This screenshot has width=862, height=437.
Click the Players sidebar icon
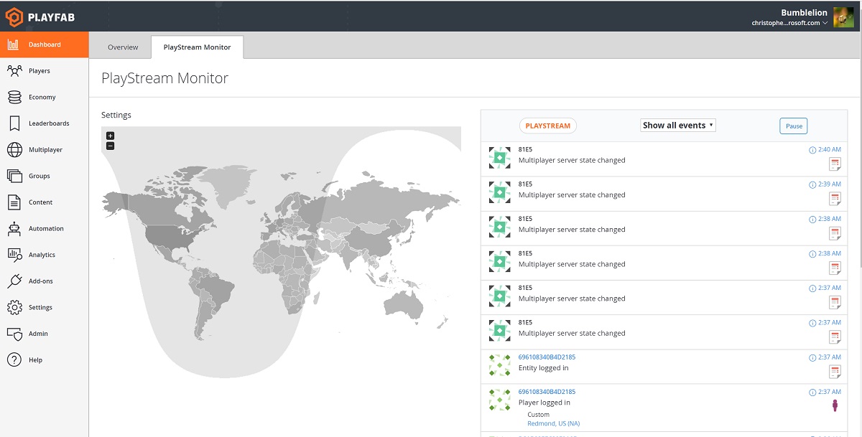(x=14, y=70)
